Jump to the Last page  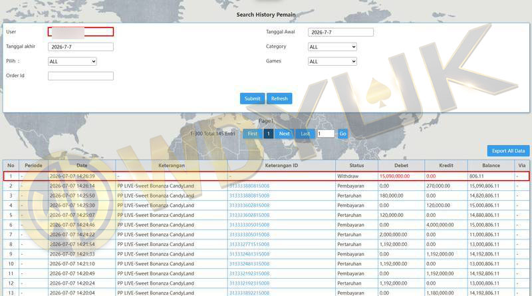(305, 134)
